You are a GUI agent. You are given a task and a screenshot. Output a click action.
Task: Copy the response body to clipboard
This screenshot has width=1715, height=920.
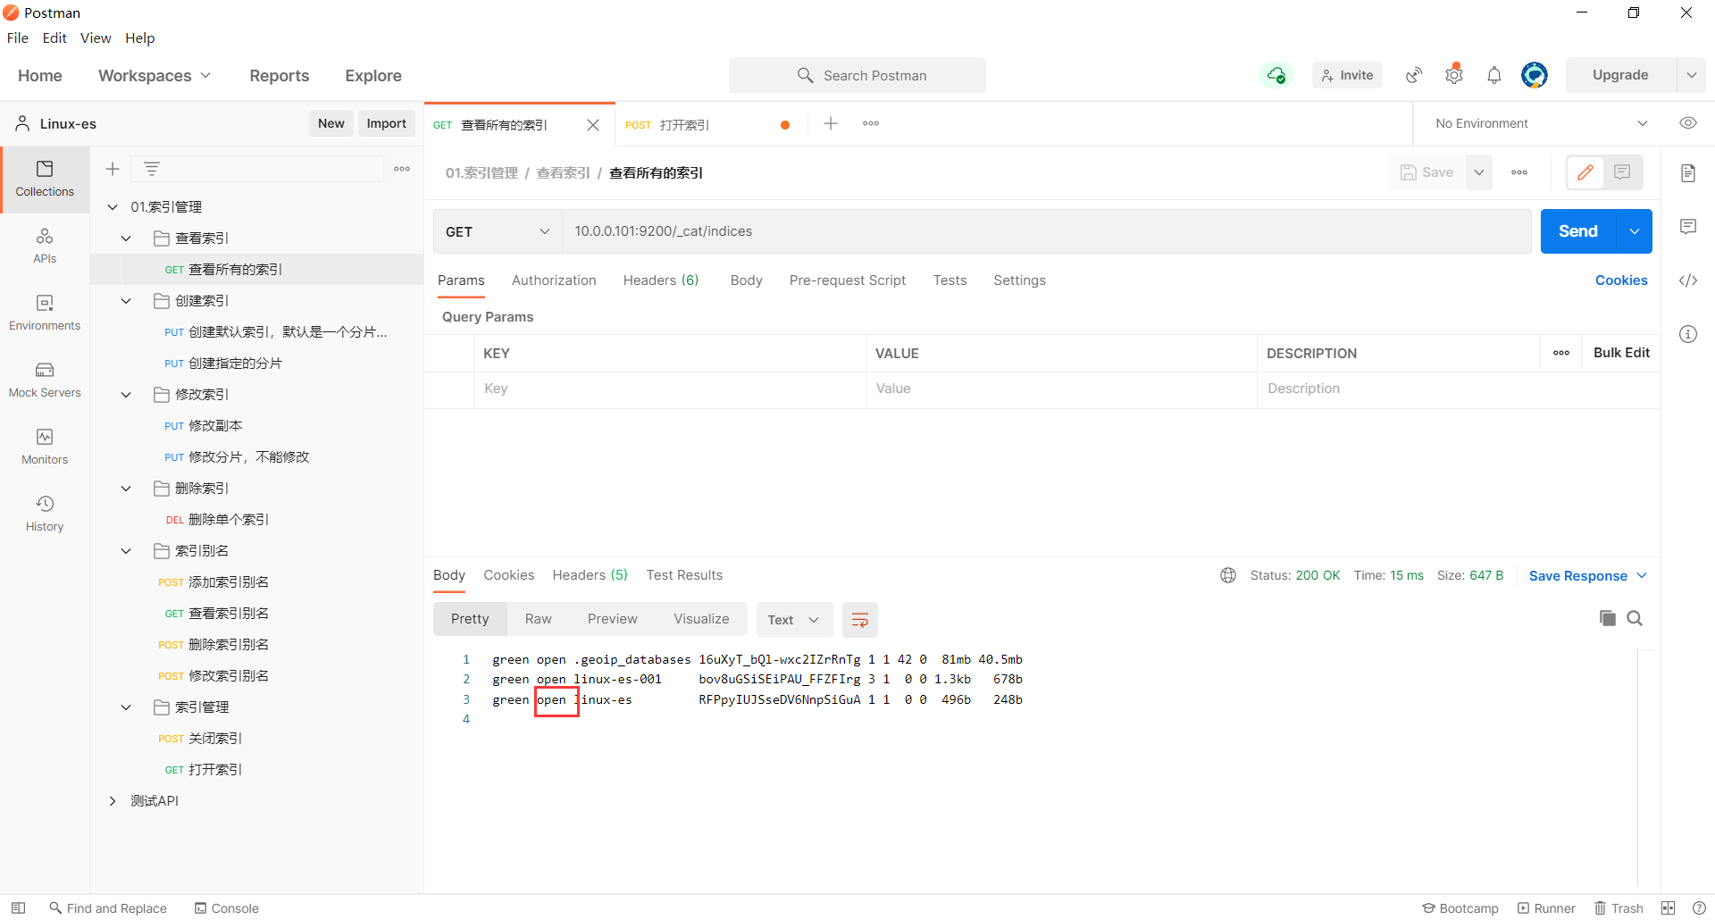[x=1608, y=618]
